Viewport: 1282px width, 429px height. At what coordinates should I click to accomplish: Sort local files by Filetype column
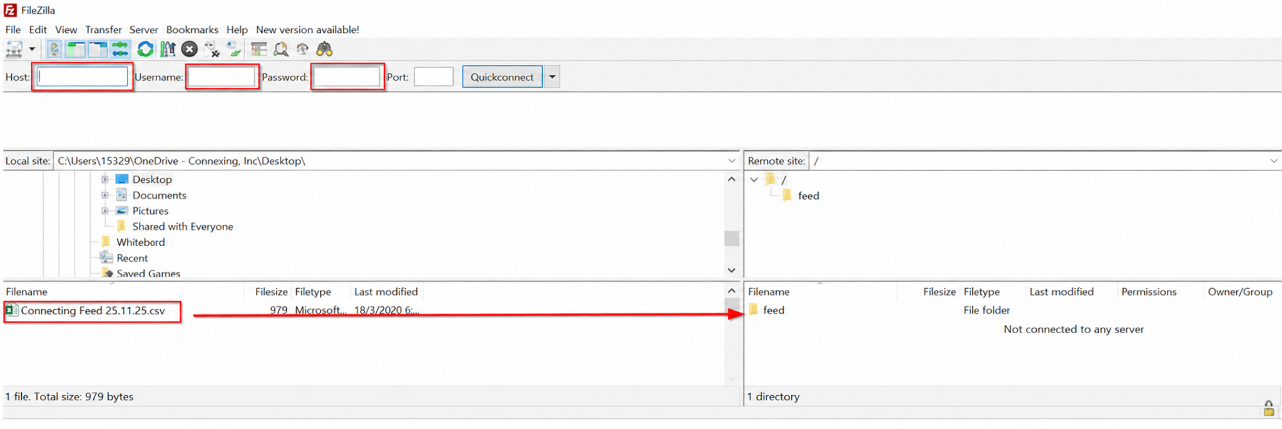pyautogui.click(x=313, y=292)
